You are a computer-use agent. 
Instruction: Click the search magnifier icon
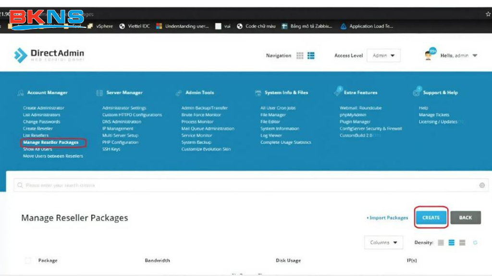[20, 185]
